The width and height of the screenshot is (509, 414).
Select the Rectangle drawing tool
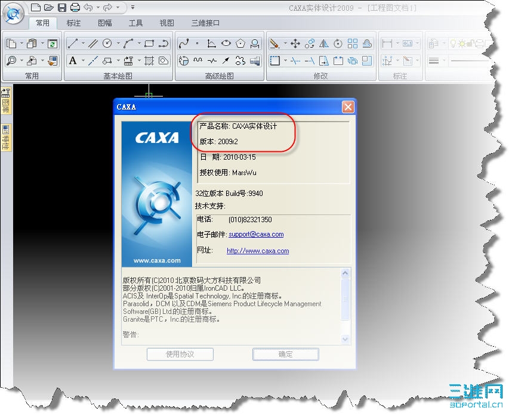point(149,43)
